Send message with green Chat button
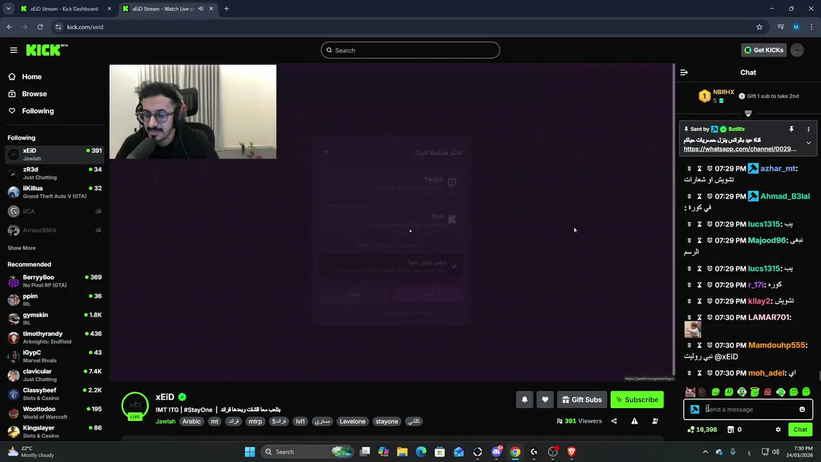 [x=800, y=429]
